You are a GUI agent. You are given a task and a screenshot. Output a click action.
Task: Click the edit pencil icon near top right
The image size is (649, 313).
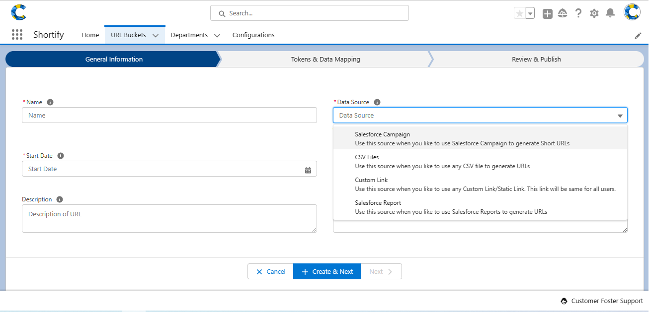tap(638, 35)
